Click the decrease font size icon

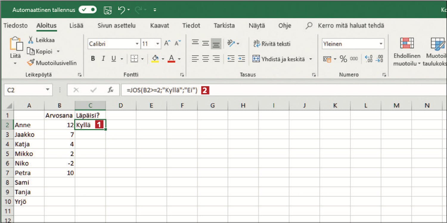click(x=178, y=44)
